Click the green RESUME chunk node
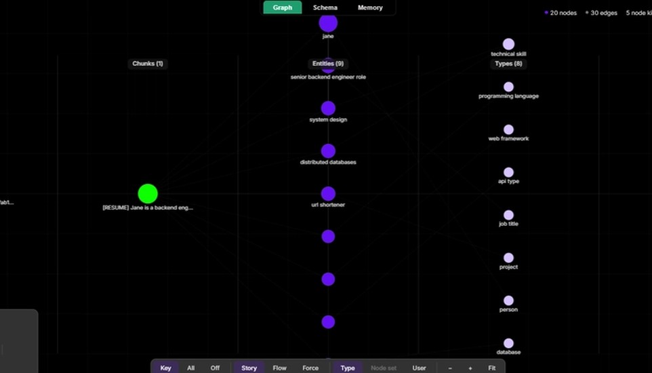 (148, 193)
